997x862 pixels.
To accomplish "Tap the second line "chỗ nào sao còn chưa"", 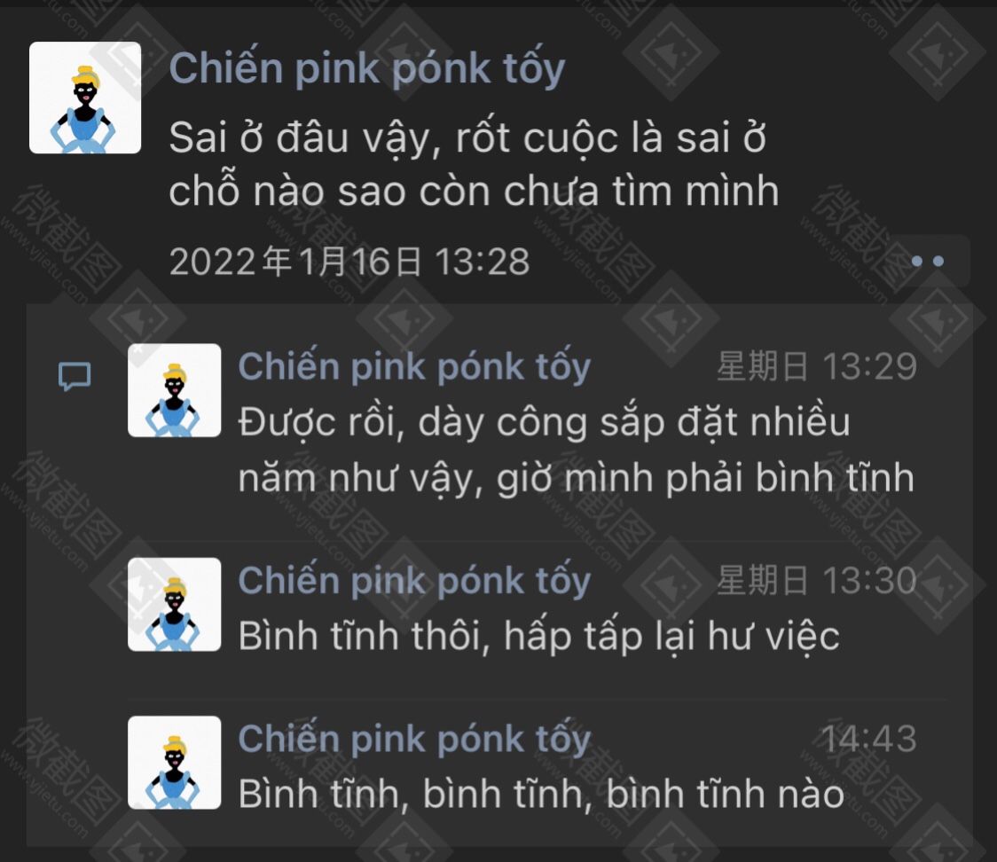I will (x=474, y=192).
